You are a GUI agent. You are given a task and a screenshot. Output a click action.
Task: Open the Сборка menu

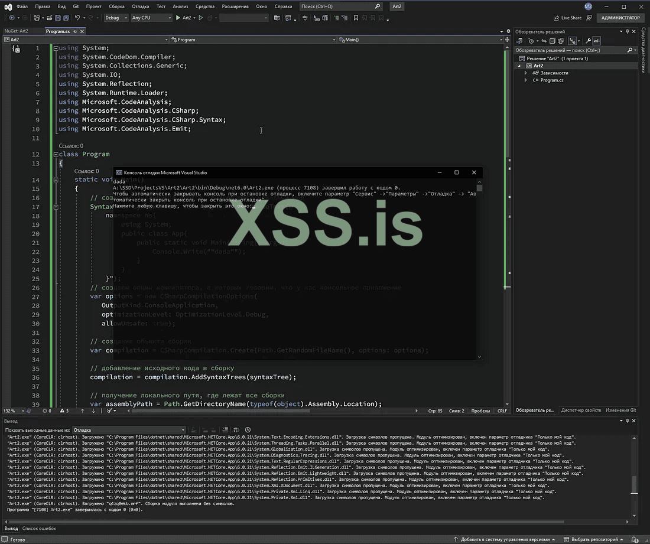pyautogui.click(x=116, y=6)
